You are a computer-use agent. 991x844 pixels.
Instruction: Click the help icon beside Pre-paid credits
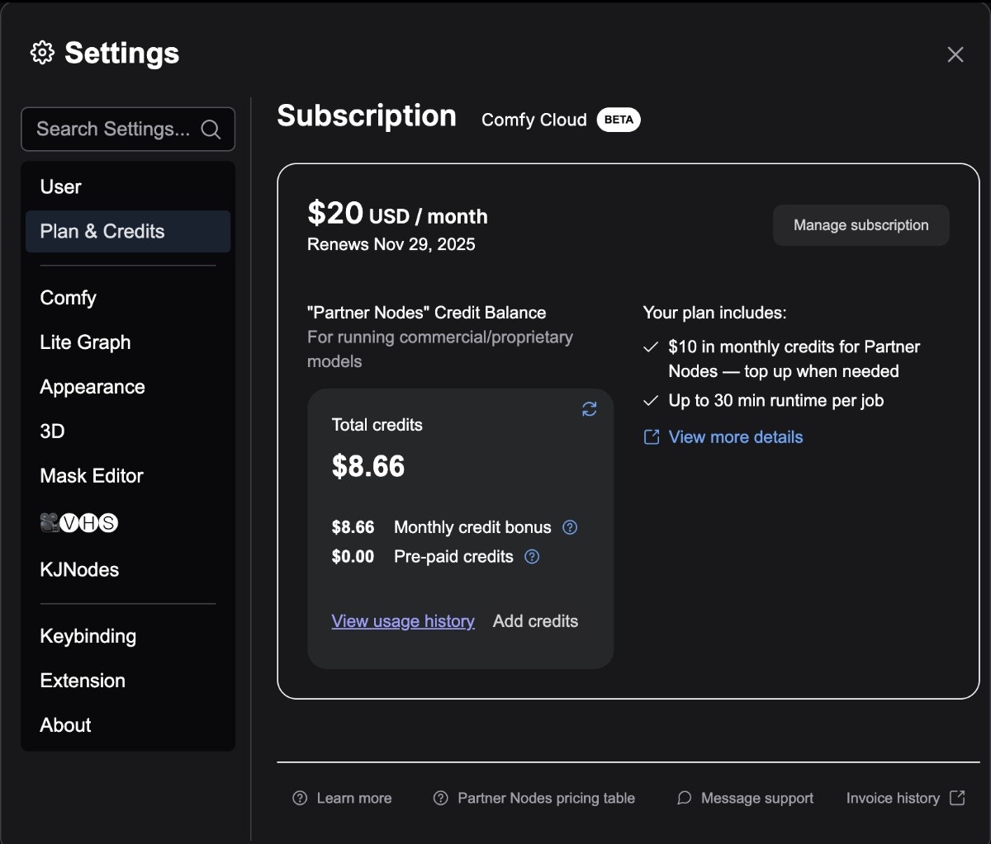(532, 557)
